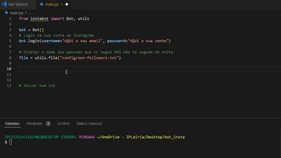
Task: Click the modified count '1' on main.py tab
Action: tap(62, 4)
